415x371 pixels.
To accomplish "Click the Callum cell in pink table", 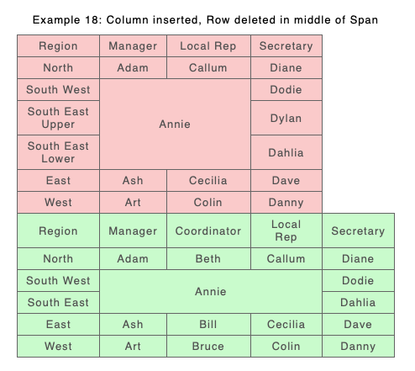I will click(x=208, y=67).
